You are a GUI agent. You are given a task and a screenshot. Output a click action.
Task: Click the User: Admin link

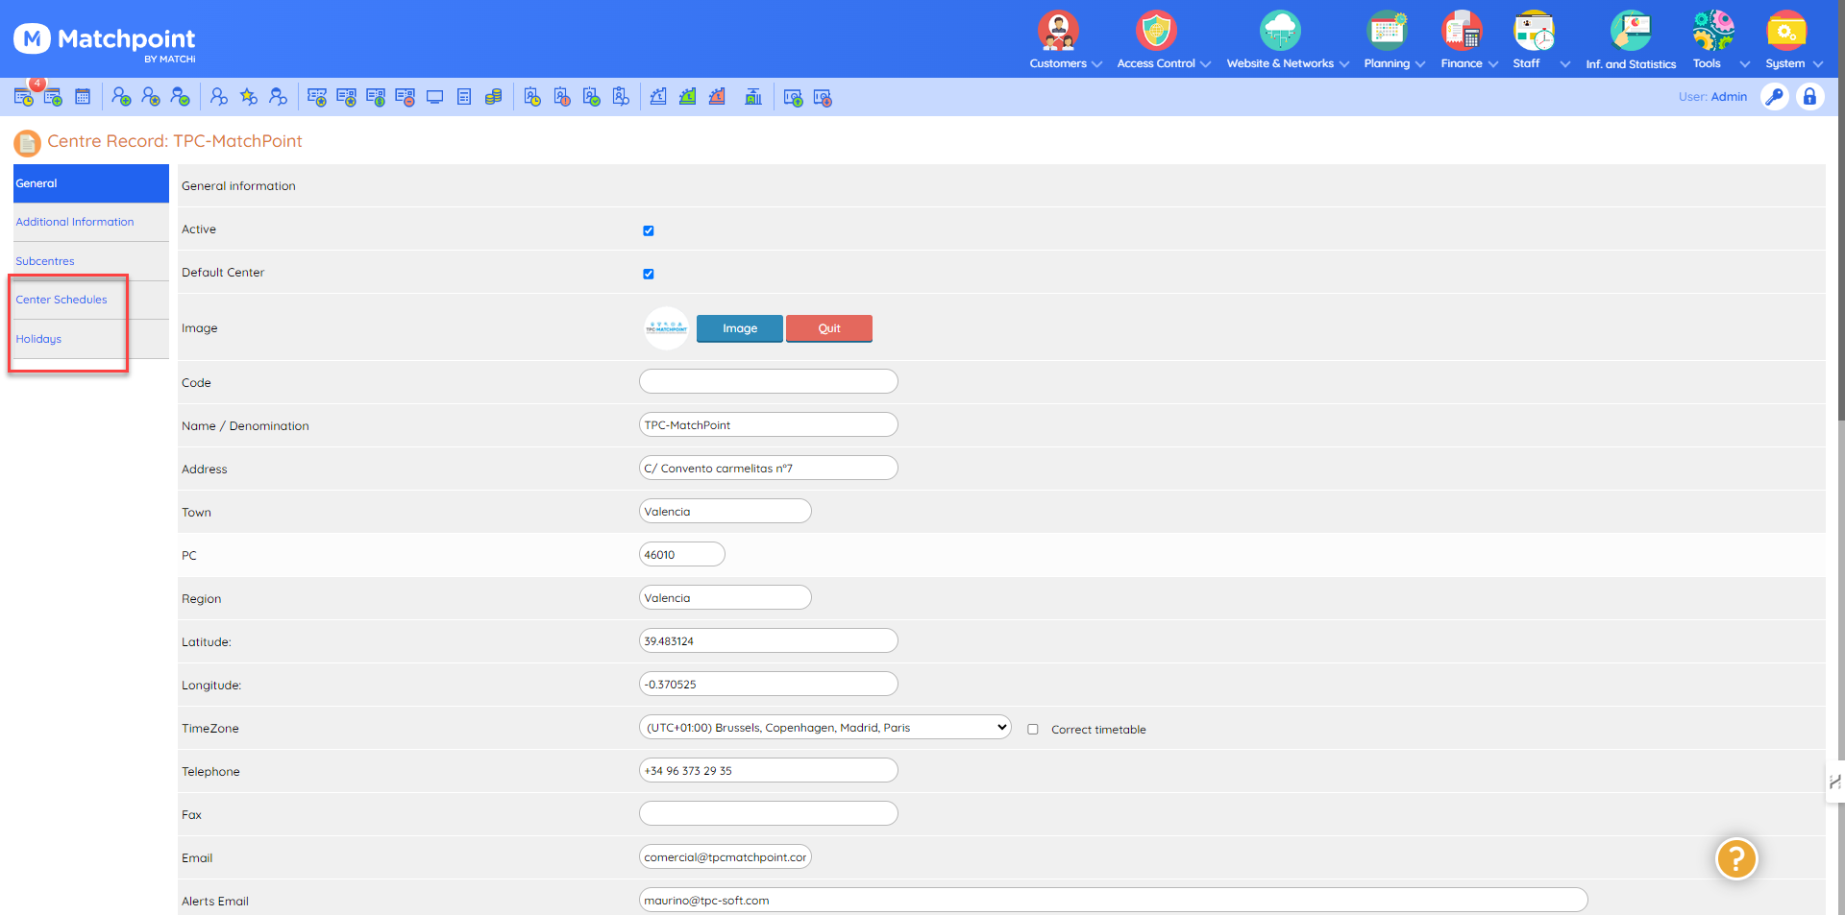coord(1712,97)
